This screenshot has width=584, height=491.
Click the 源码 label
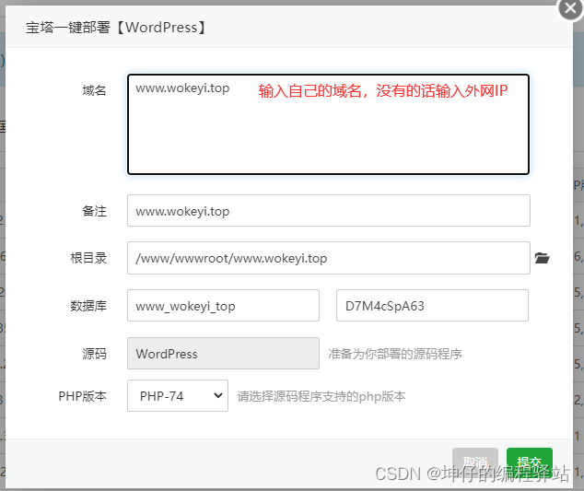click(94, 354)
